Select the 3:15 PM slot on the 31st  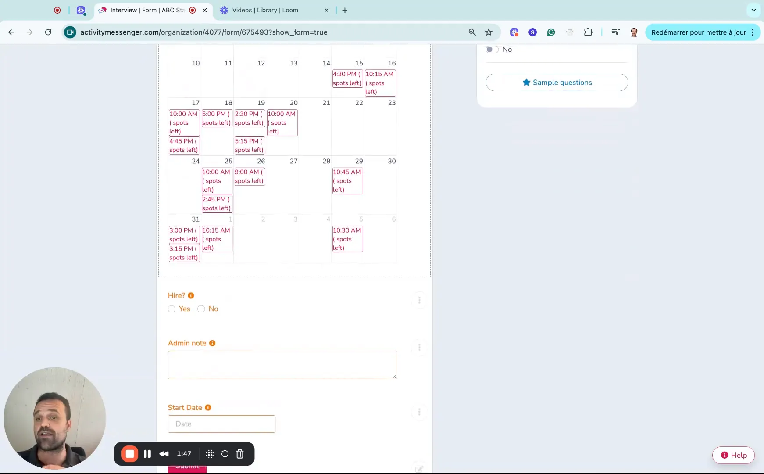pos(184,253)
